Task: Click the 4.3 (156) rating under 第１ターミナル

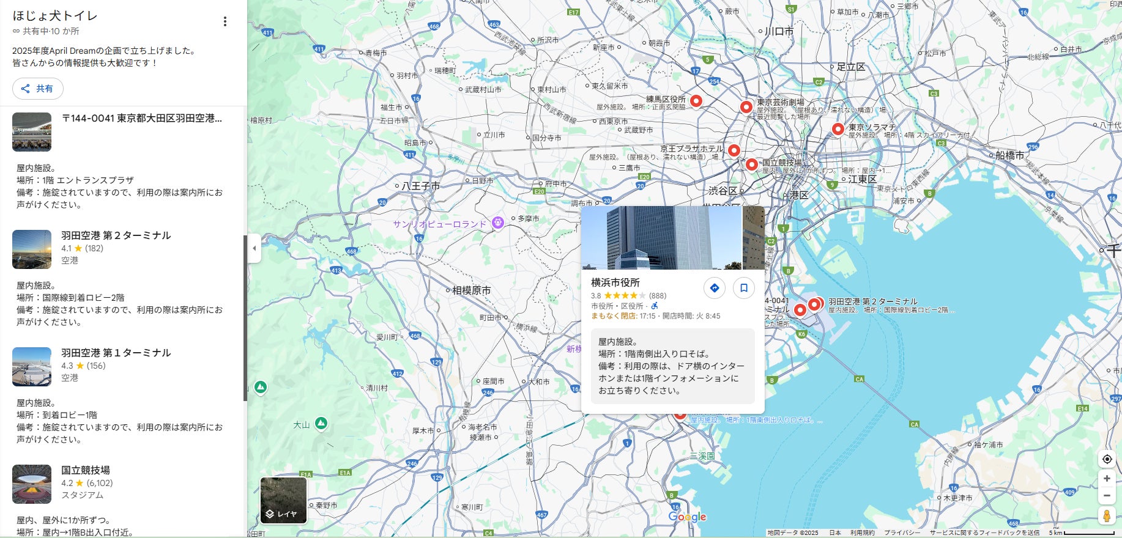Action: pyautogui.click(x=83, y=366)
